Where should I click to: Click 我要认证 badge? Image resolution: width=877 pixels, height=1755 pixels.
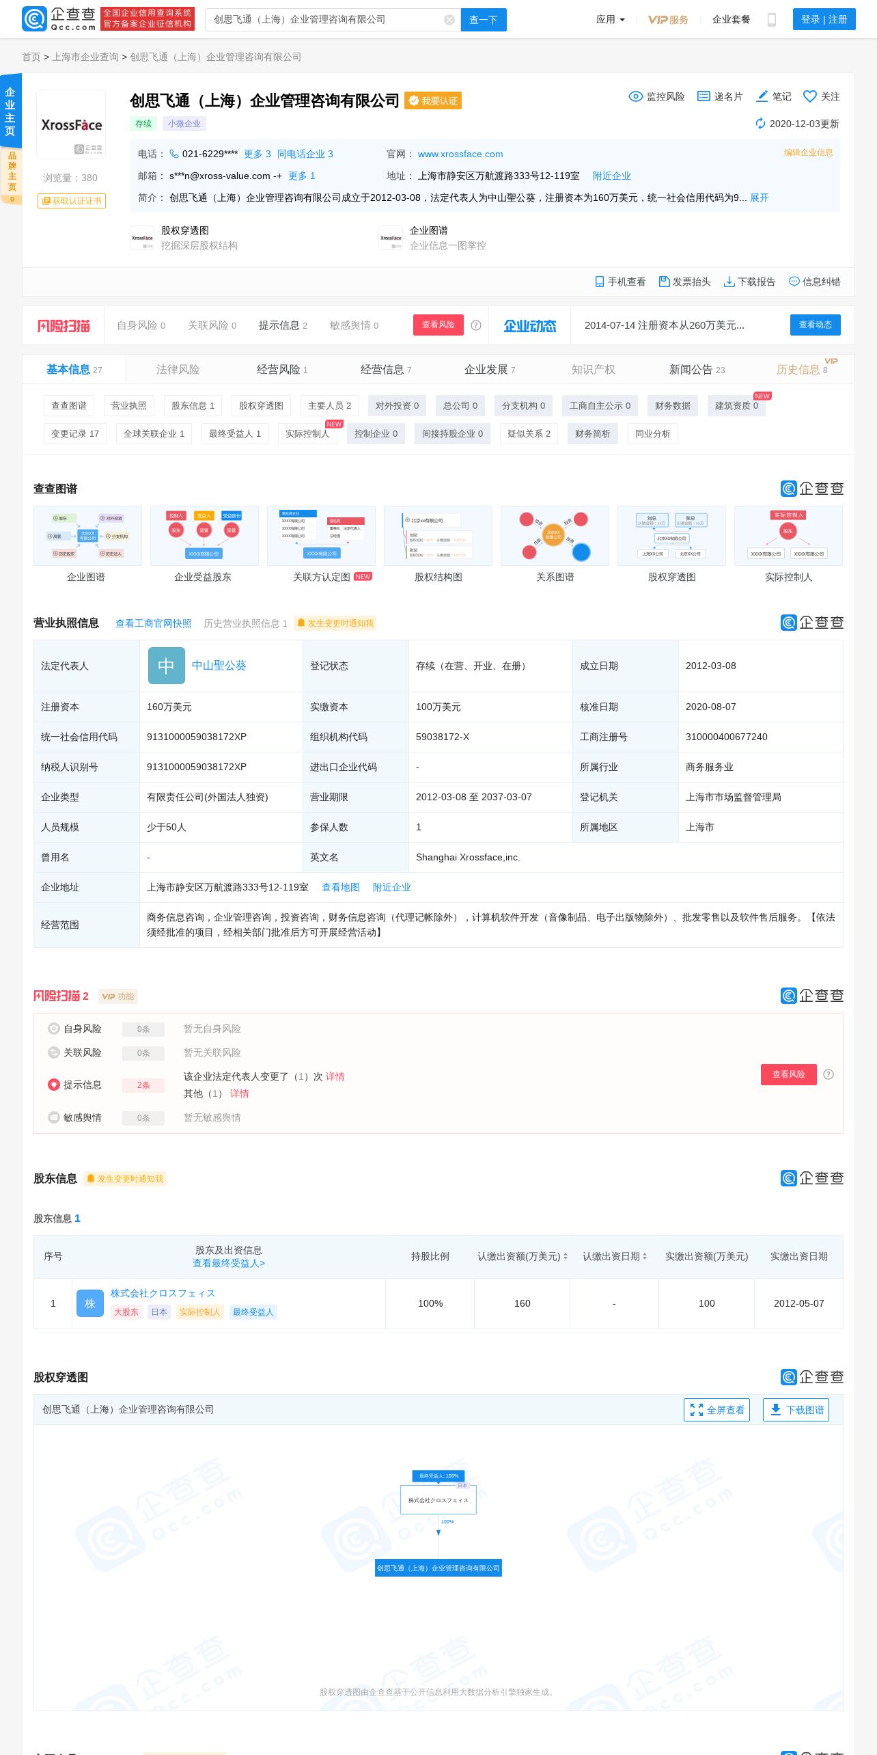433,100
